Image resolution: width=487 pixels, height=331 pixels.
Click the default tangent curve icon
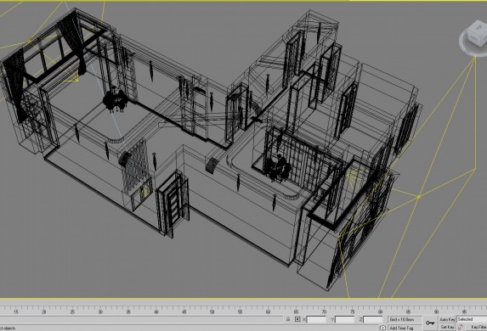(461, 328)
